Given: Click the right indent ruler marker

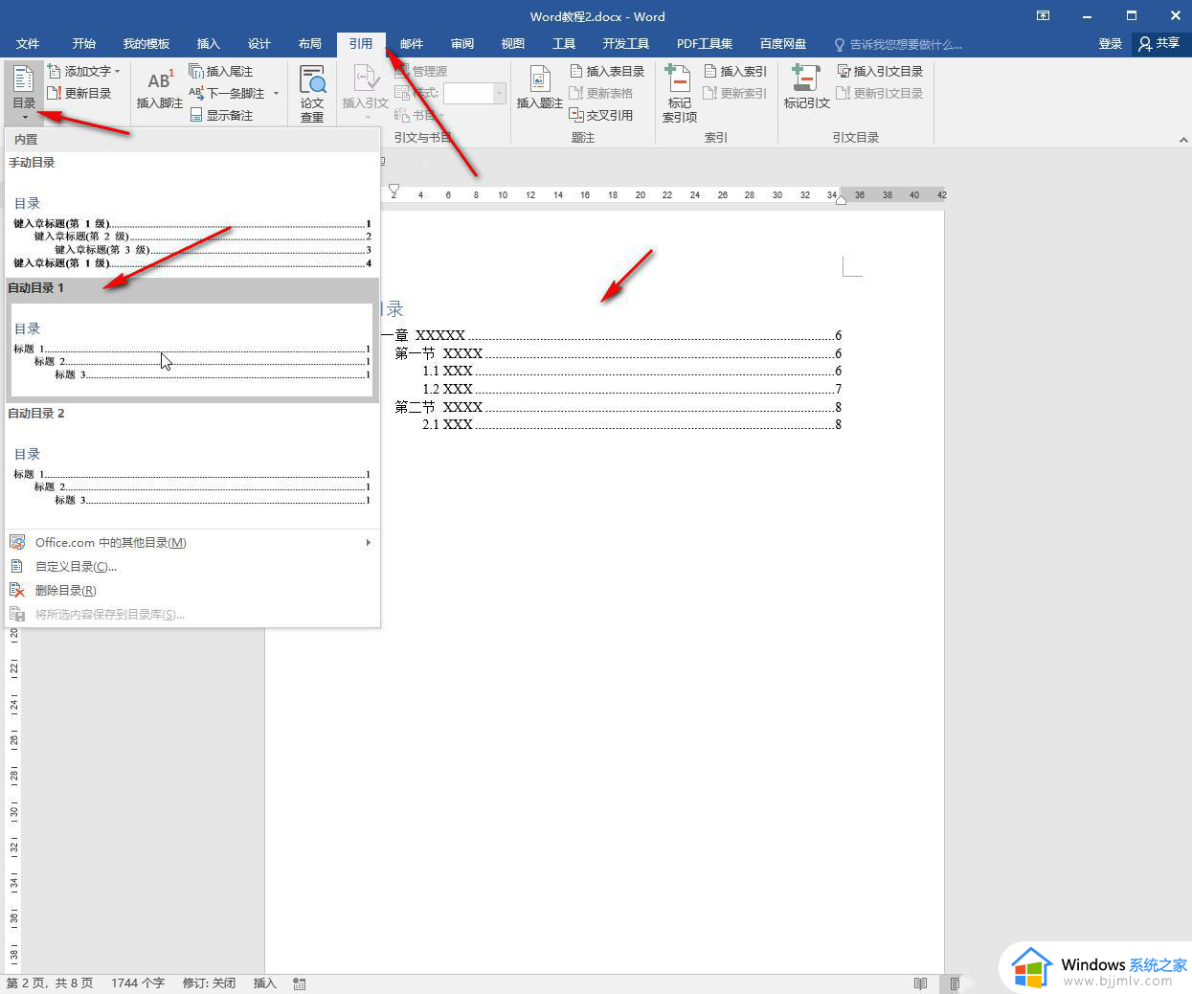Looking at the screenshot, I should pos(841,199).
